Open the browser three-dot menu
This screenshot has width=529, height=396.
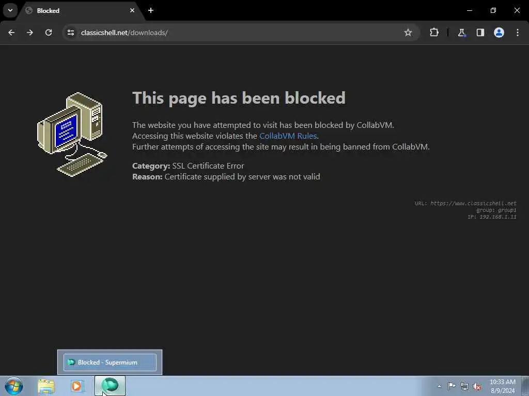click(518, 32)
